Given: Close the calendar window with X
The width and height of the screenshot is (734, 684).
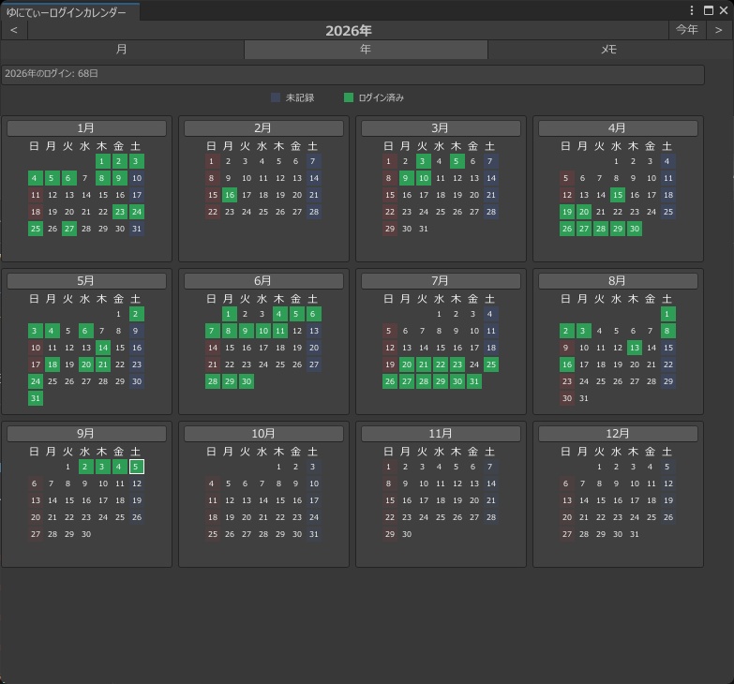Looking at the screenshot, I should (724, 10).
